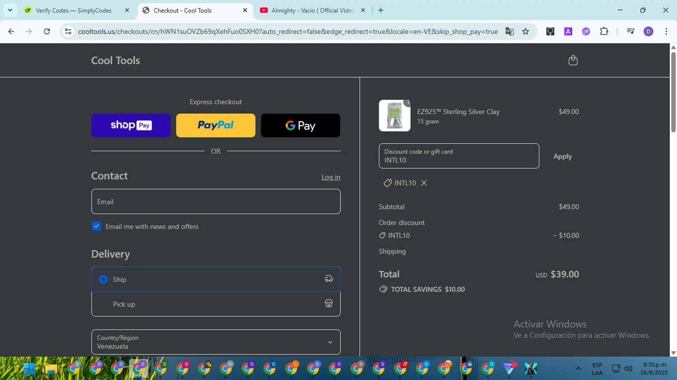
Task: Open the purple round extension icon
Action: 586,32
